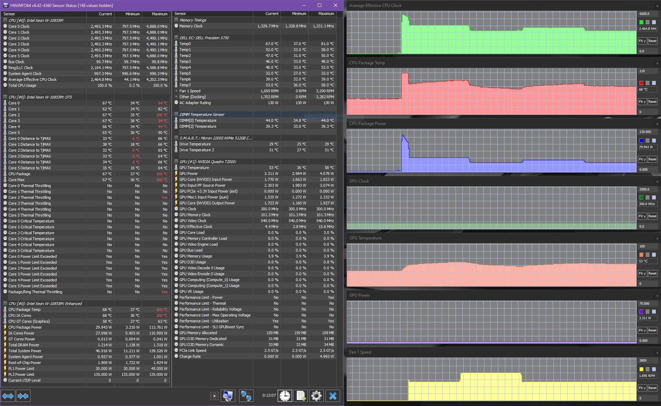The width and height of the screenshot is (661, 406).
Task: Close the Fan 1 Speed graph panel
Action: point(657,353)
